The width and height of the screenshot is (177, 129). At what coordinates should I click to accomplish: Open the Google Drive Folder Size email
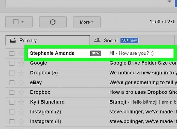142,63
